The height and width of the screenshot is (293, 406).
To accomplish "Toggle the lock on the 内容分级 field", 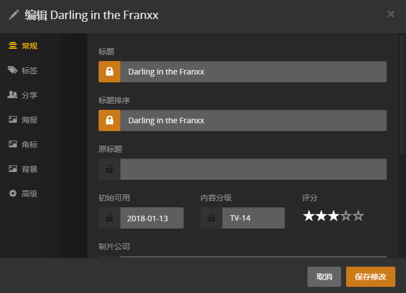I will (x=211, y=218).
